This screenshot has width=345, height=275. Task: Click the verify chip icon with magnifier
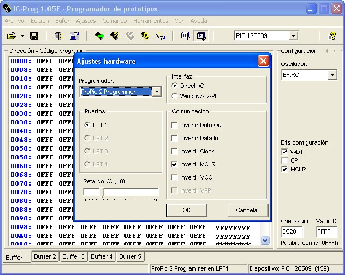click(145, 36)
